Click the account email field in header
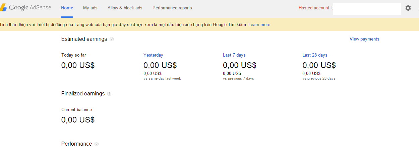419x157 pixels. (x=367, y=9)
